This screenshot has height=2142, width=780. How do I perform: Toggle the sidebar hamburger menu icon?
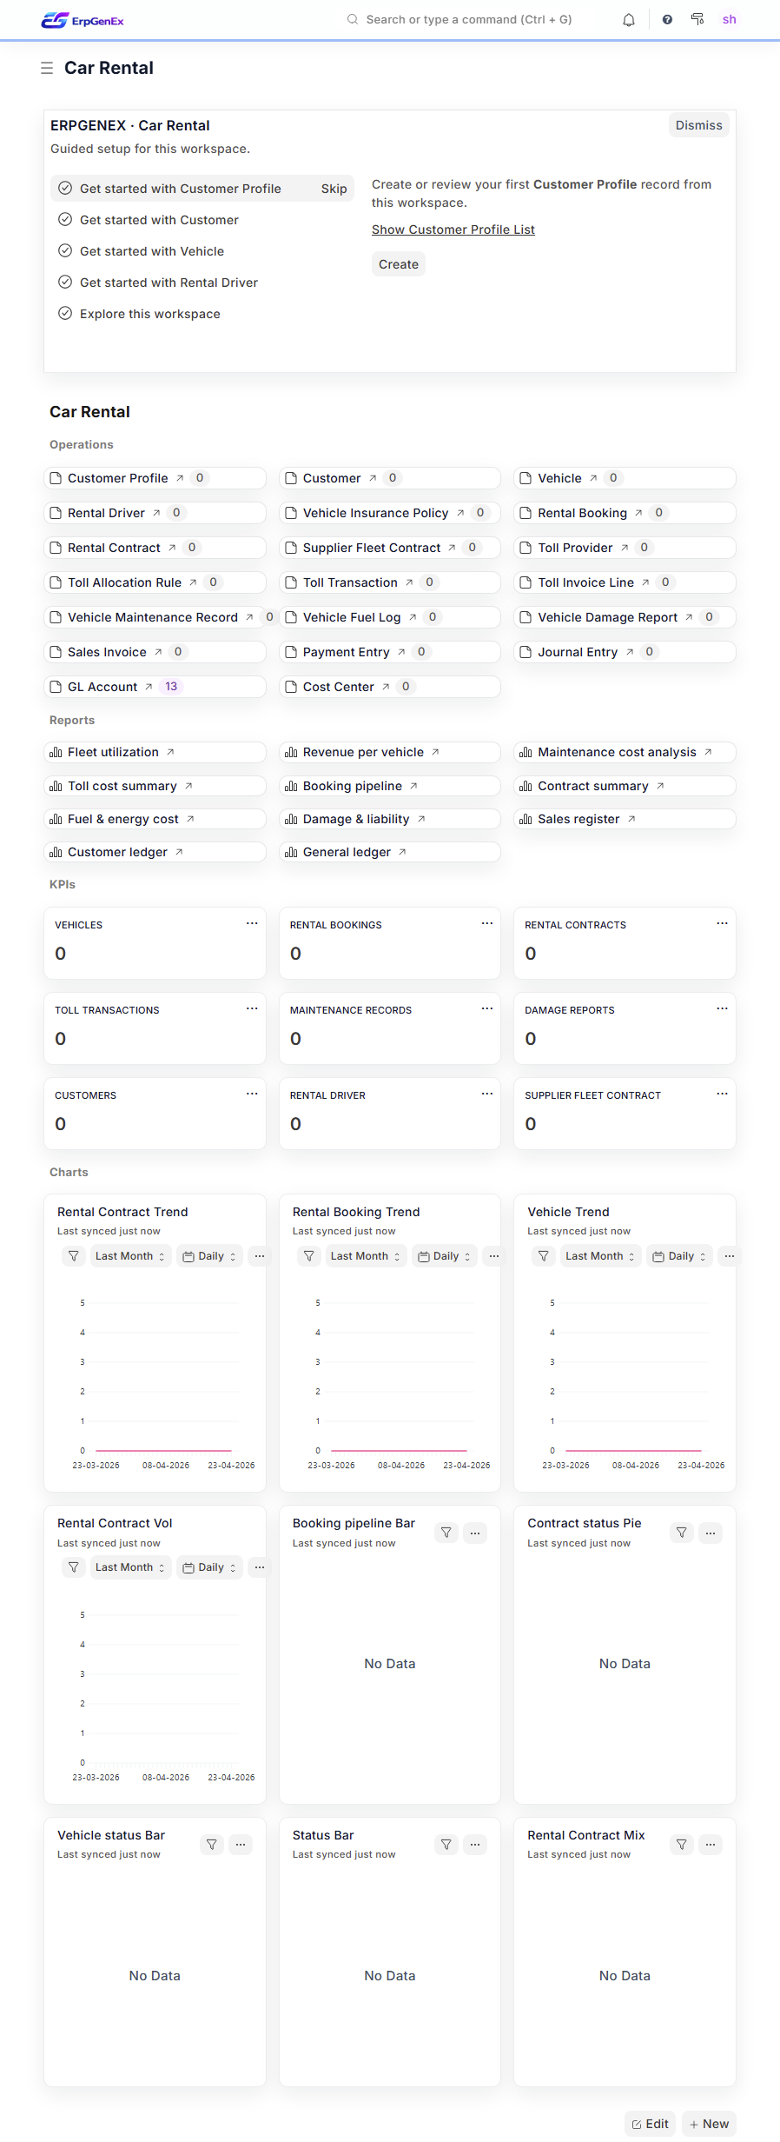[47, 68]
